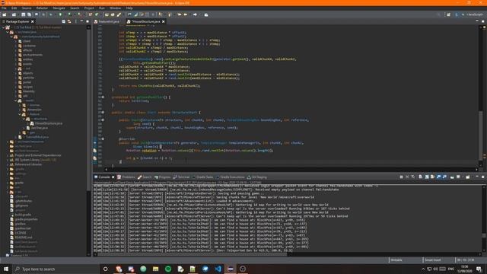This screenshot has height=274, width=487.
Task: Close the Console view tab
Action: (x=113, y=177)
